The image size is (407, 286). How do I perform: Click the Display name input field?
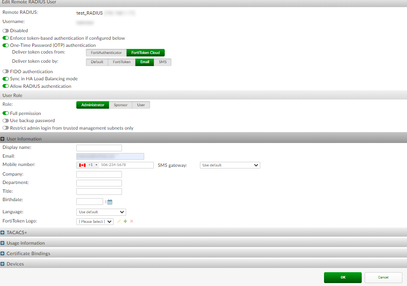99,148
